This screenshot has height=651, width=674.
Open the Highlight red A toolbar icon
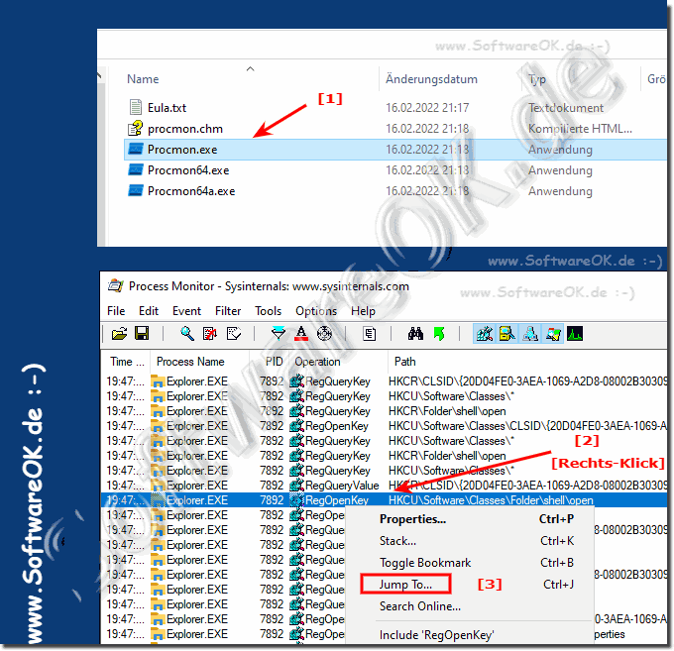pyautogui.click(x=301, y=334)
